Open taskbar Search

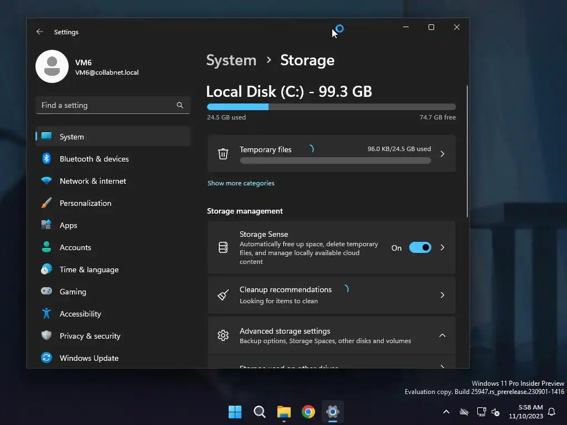click(x=260, y=412)
